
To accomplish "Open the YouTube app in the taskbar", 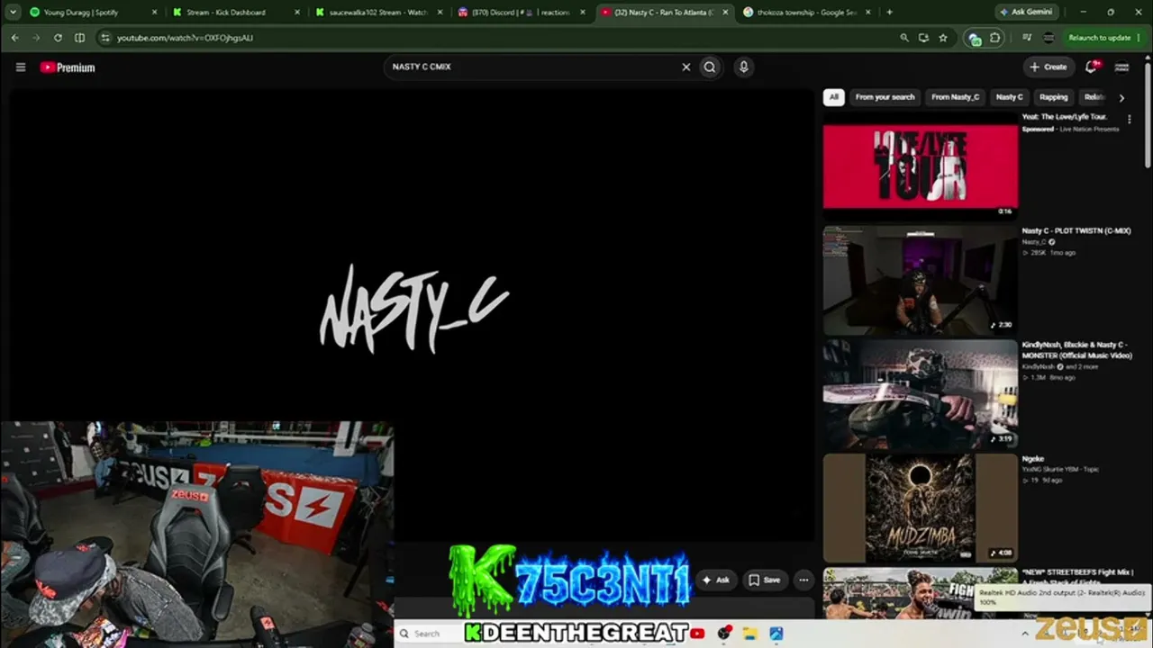I will point(697,634).
